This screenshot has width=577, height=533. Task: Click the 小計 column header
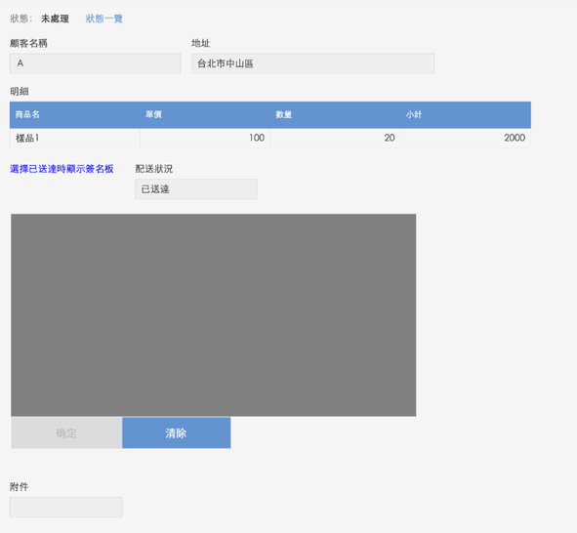coord(466,115)
